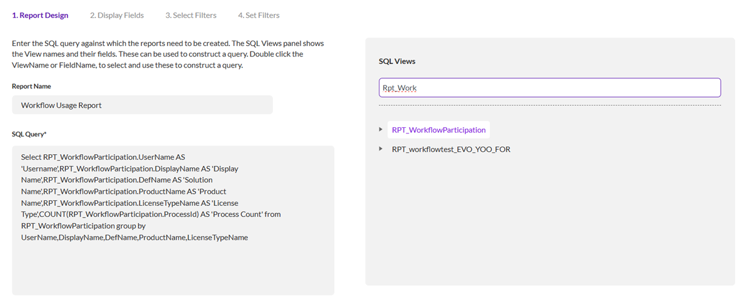This screenshot has width=738, height=303.
Task: Click the Report Name input field
Action: (x=142, y=105)
